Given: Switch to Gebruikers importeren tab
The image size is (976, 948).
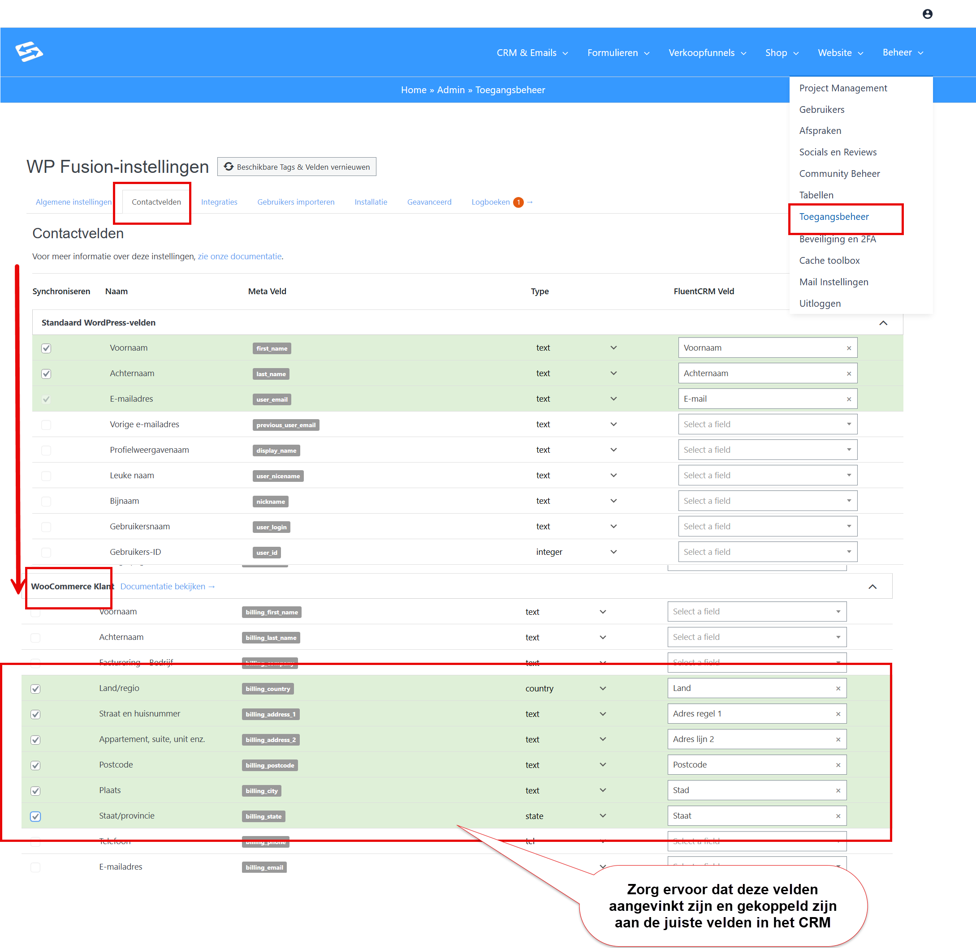Looking at the screenshot, I should coord(296,202).
